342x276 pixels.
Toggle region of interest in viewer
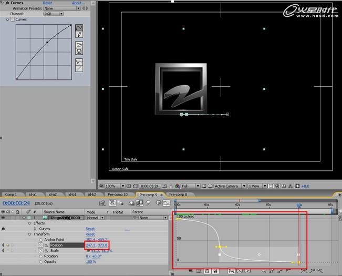point(204,186)
